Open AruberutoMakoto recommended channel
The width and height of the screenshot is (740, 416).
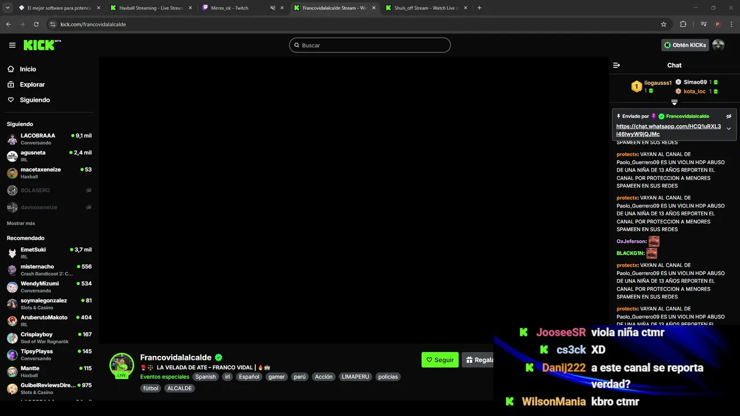coord(49,321)
